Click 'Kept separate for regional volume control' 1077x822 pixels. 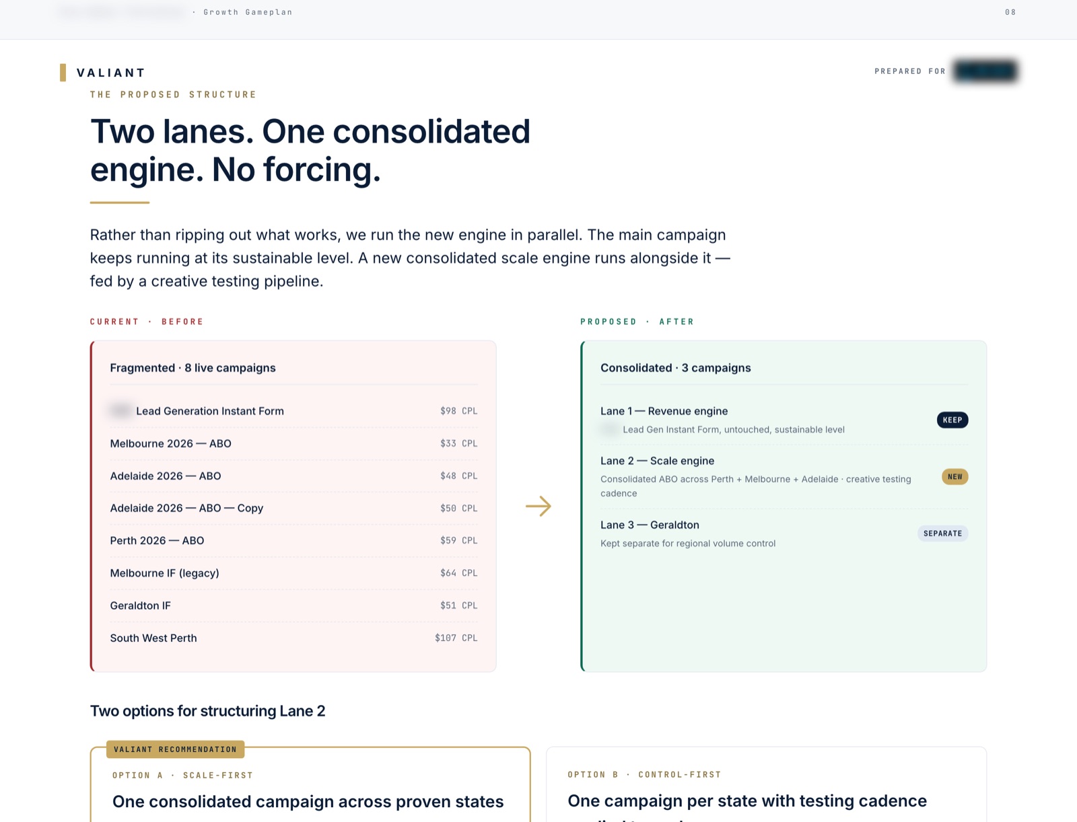(x=688, y=544)
